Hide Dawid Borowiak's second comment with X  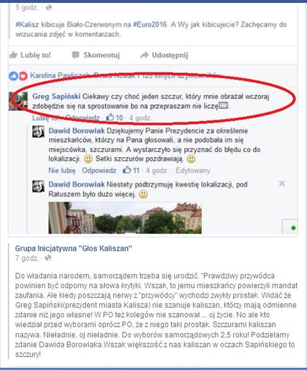pyautogui.click(x=282, y=183)
